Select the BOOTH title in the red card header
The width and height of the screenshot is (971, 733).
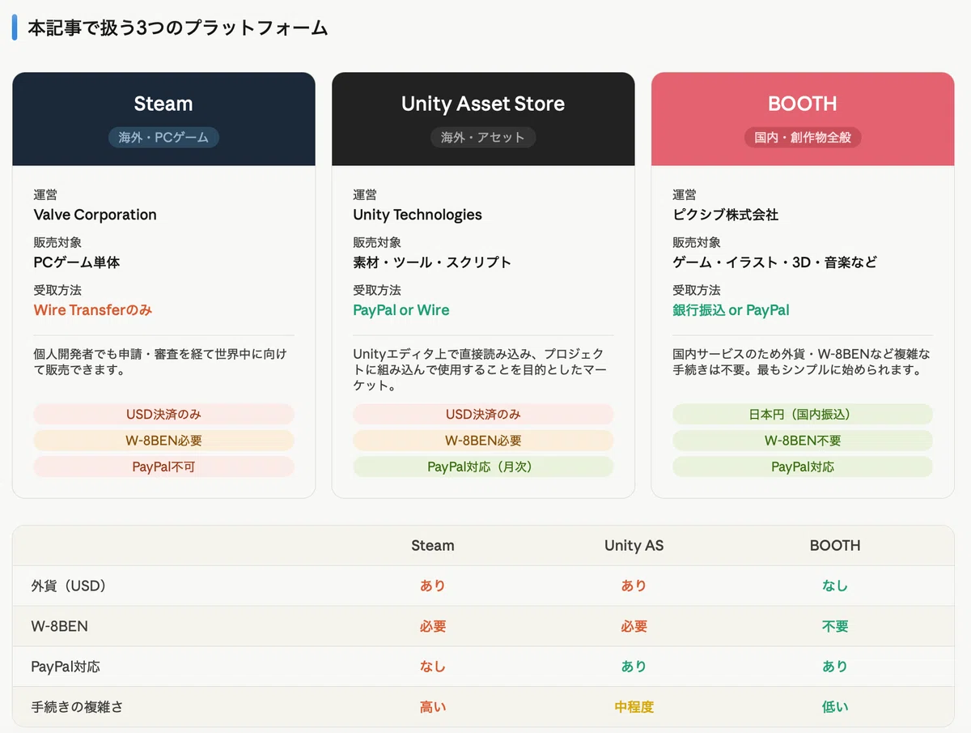tap(803, 104)
